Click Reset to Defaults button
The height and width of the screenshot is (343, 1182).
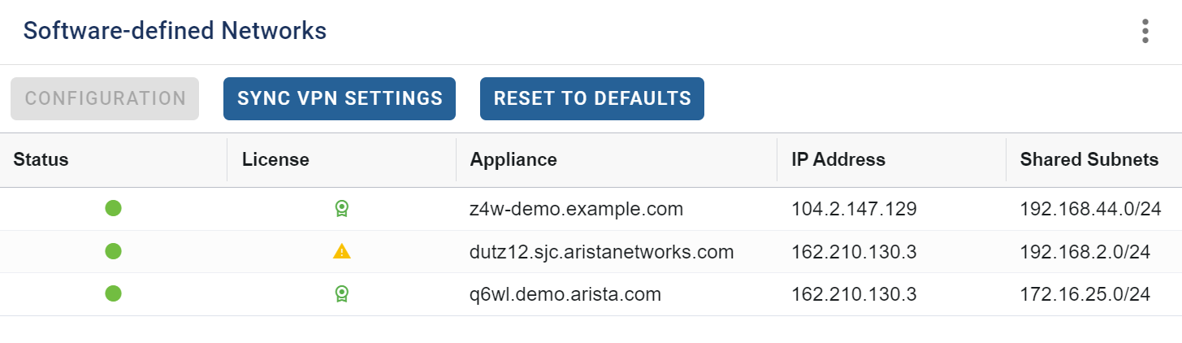point(592,98)
